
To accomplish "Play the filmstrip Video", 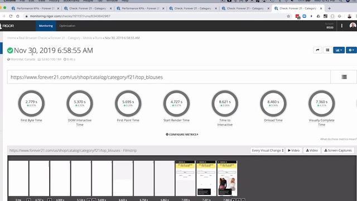I will tap(294, 150).
